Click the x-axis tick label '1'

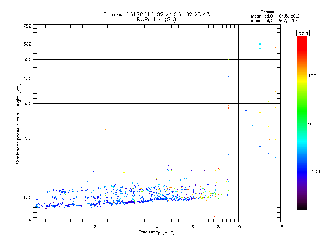tap(33, 227)
